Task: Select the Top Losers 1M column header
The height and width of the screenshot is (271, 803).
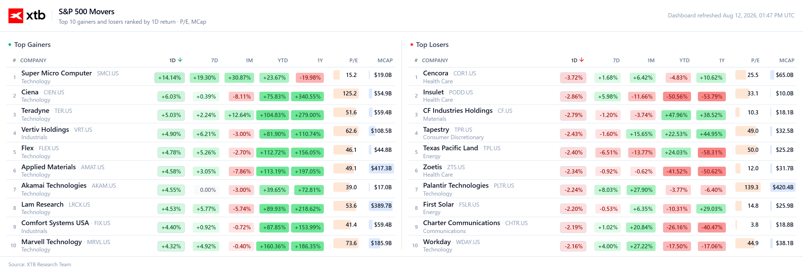Action: (x=651, y=60)
